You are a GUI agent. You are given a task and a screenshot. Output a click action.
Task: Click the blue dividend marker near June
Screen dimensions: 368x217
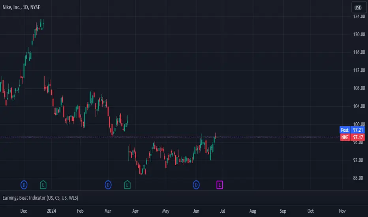pos(196,185)
